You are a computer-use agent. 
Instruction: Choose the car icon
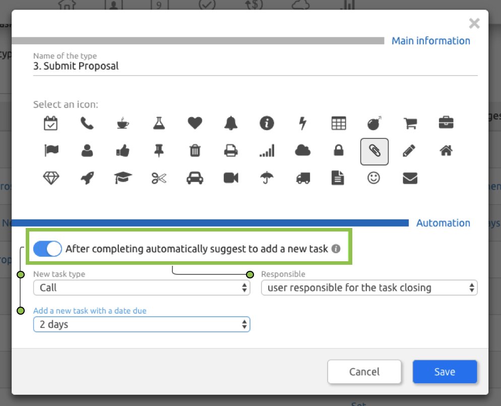click(195, 178)
